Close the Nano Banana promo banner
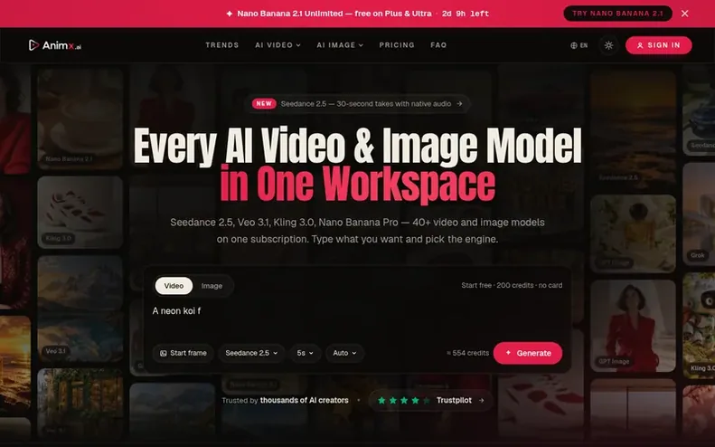Viewport: 715px width, 447px height. click(x=685, y=14)
